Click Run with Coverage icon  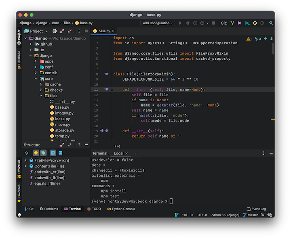[x=195, y=23]
